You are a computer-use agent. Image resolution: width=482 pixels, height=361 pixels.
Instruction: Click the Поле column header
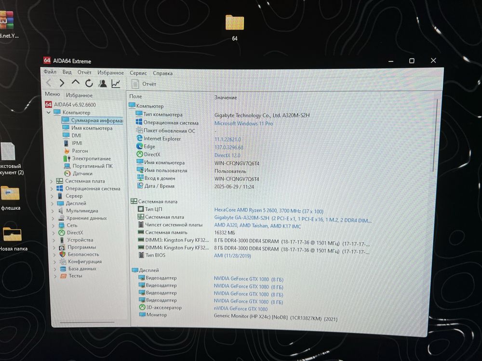click(135, 96)
